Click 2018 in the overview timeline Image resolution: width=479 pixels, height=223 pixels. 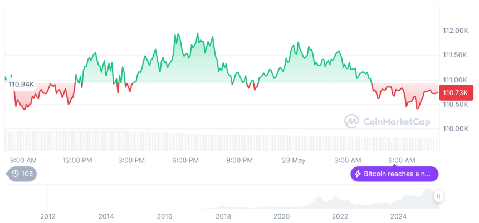(x=223, y=216)
